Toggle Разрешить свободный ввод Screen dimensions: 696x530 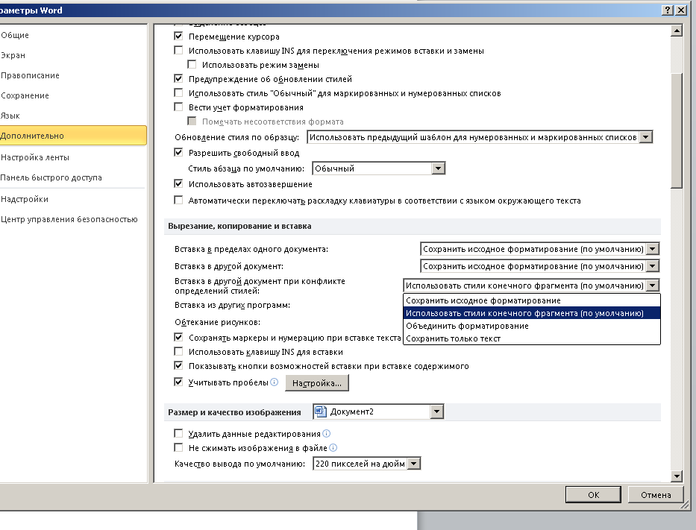point(178,152)
